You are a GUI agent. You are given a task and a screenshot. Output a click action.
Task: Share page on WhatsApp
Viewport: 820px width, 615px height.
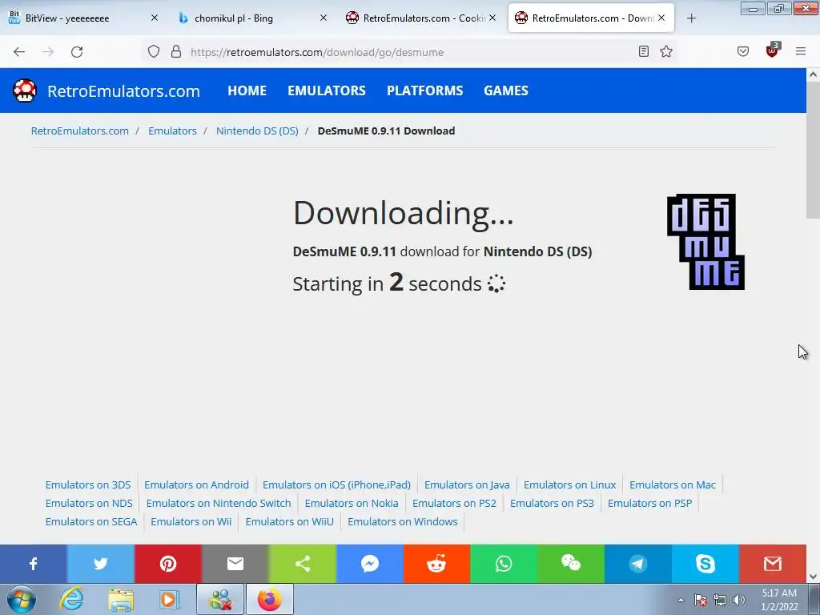pos(504,564)
